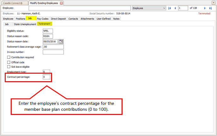This screenshot has width=217, height=136.
Task: Open the Pay Codes tab
Action: point(43,19)
